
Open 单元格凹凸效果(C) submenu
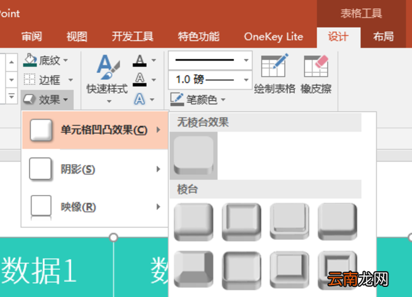(x=95, y=130)
